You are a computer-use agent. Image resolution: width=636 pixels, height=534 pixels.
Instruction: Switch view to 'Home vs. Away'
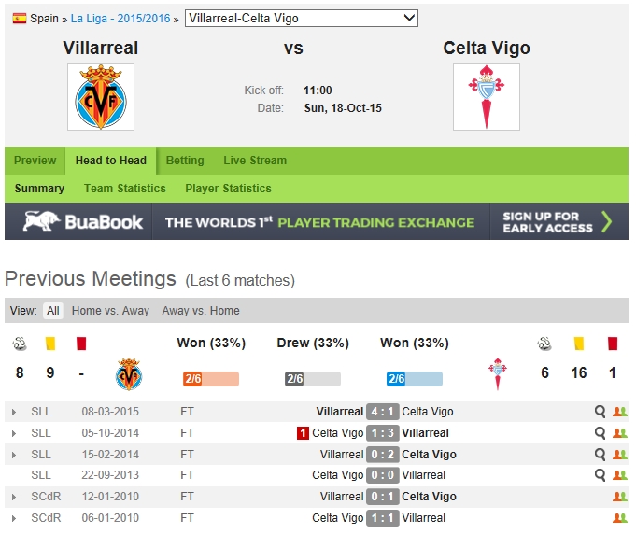click(110, 311)
